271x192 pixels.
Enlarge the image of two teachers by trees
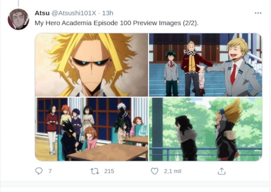click(x=206, y=129)
